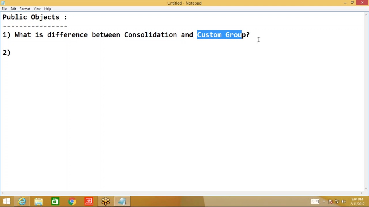
Task: Click the word 'difference' in the text
Action: (67, 35)
